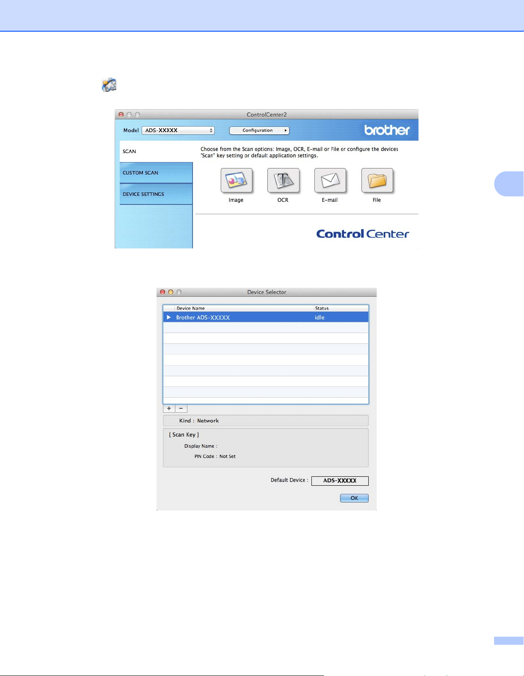This screenshot has width=524, height=676.
Task: Click the Default Device ADS-XXXXX field
Action: pos(340,481)
